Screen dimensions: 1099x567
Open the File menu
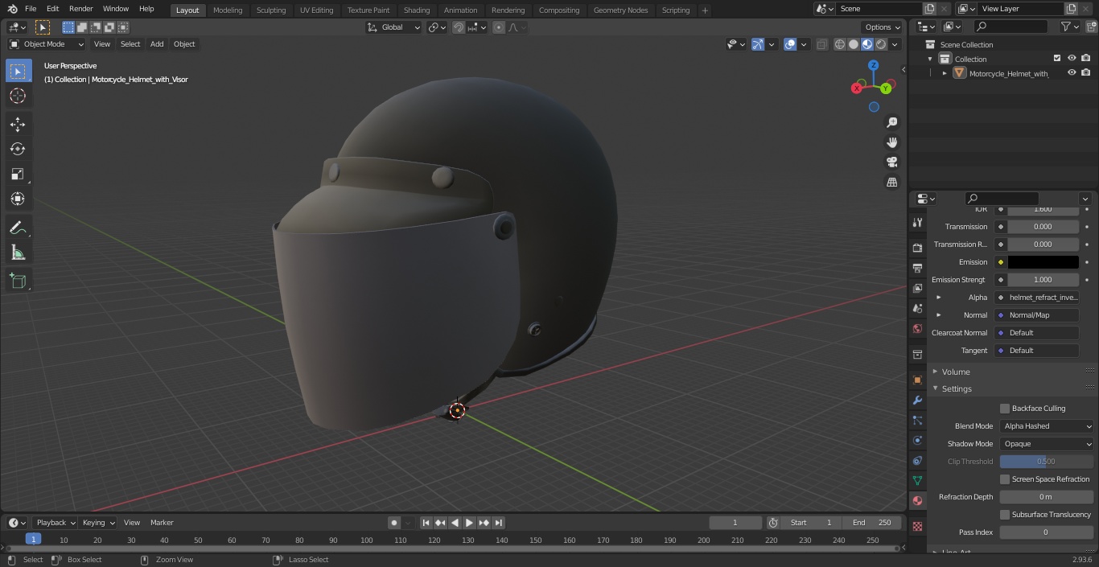point(31,9)
